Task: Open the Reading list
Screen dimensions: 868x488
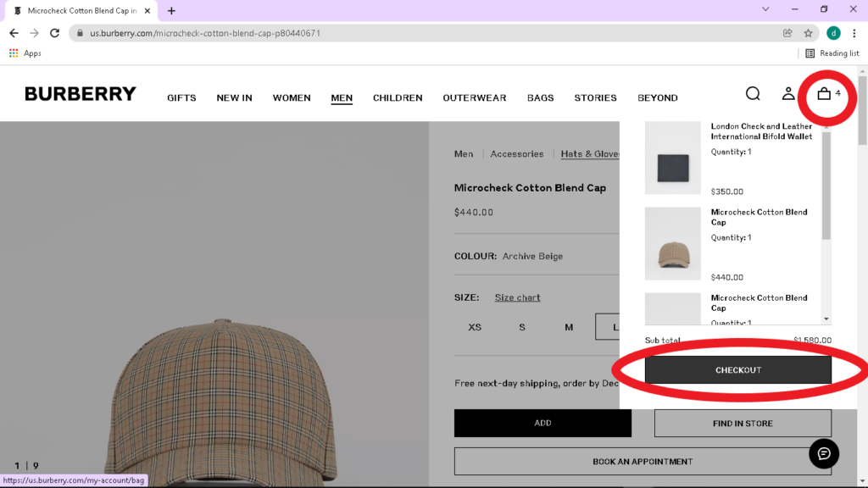Action: click(832, 53)
